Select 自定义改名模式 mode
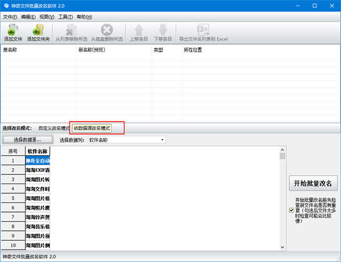The height and width of the screenshot is (262, 341). (52, 128)
